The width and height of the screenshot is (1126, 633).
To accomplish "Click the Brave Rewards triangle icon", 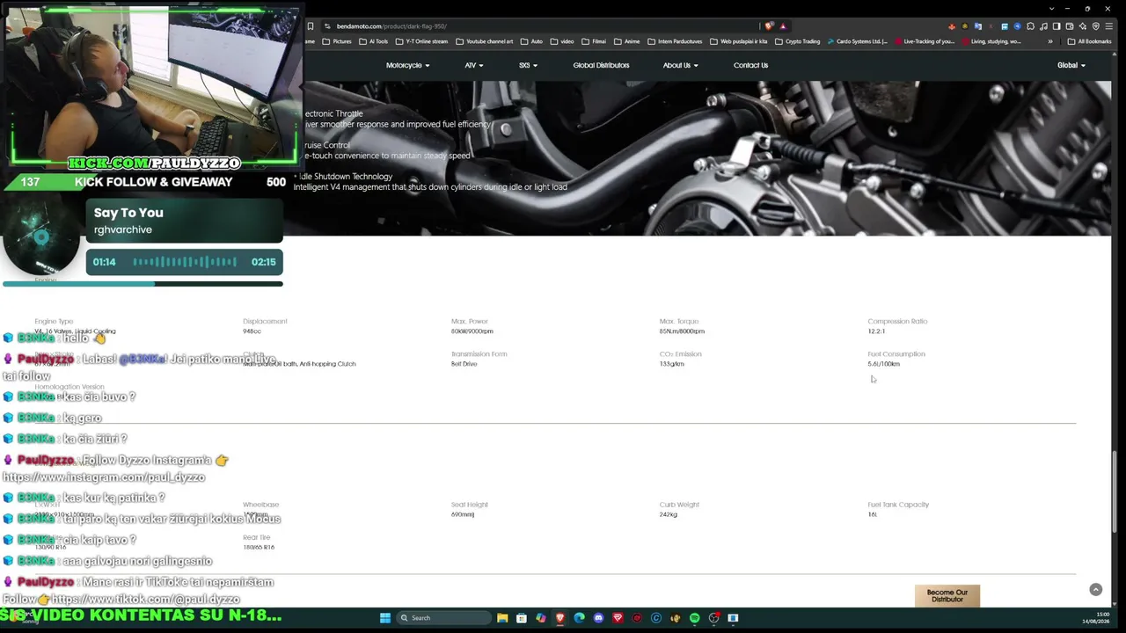I will point(782,26).
